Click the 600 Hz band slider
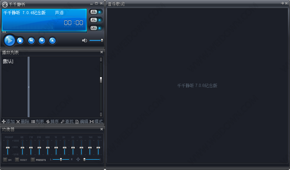The height and width of the screenshot is (170, 290). (48, 148)
